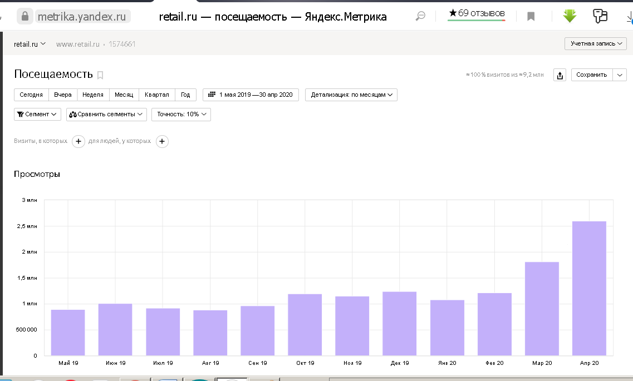
Task: Click the export/share report icon
Action: pos(560,75)
